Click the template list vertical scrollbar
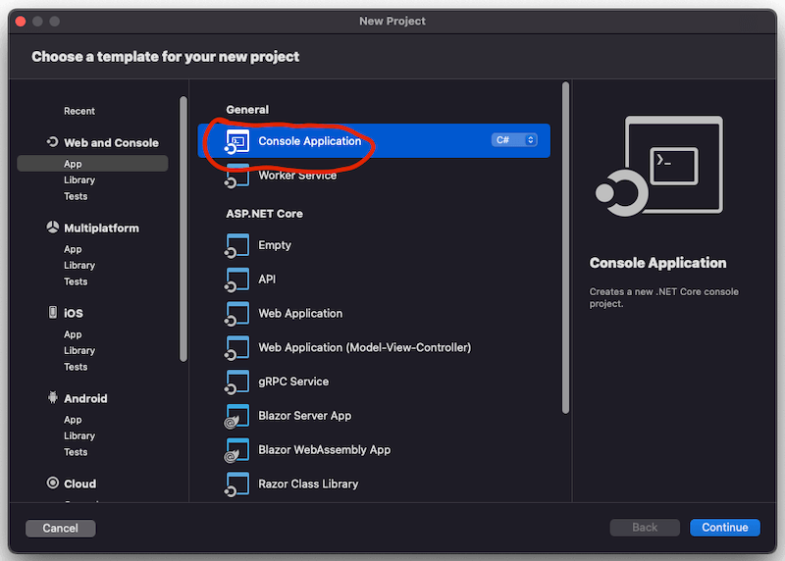This screenshot has width=785, height=561. pyautogui.click(x=565, y=245)
